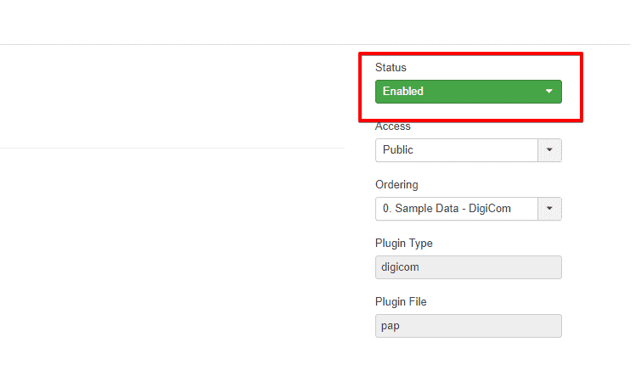Click empty space below Plugin File field

pyautogui.click(x=468, y=365)
